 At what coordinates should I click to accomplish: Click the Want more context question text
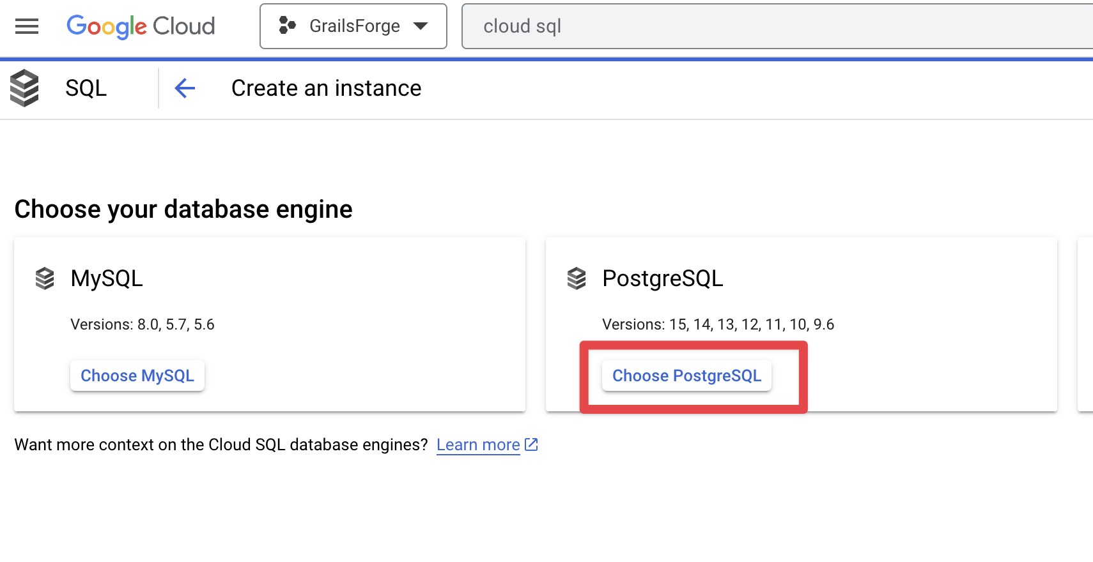[221, 445]
